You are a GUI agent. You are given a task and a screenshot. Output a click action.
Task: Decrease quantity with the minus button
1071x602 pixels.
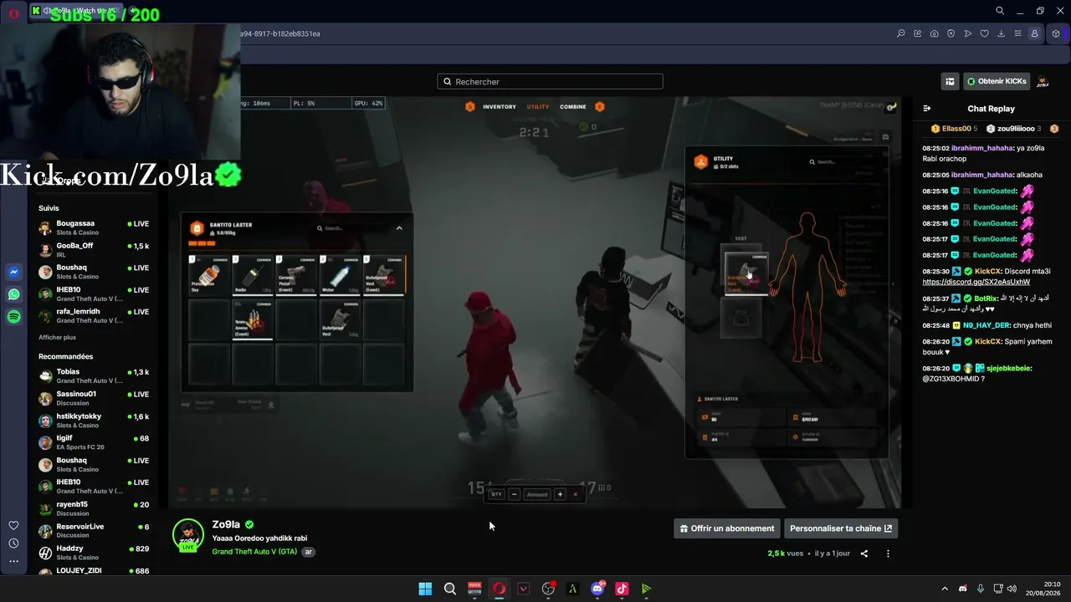[x=514, y=494]
